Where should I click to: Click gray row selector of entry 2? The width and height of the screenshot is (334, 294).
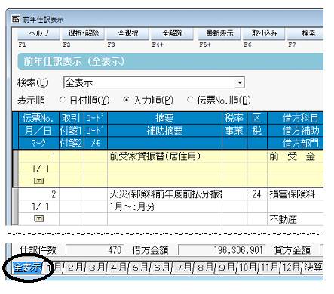(x=16, y=206)
